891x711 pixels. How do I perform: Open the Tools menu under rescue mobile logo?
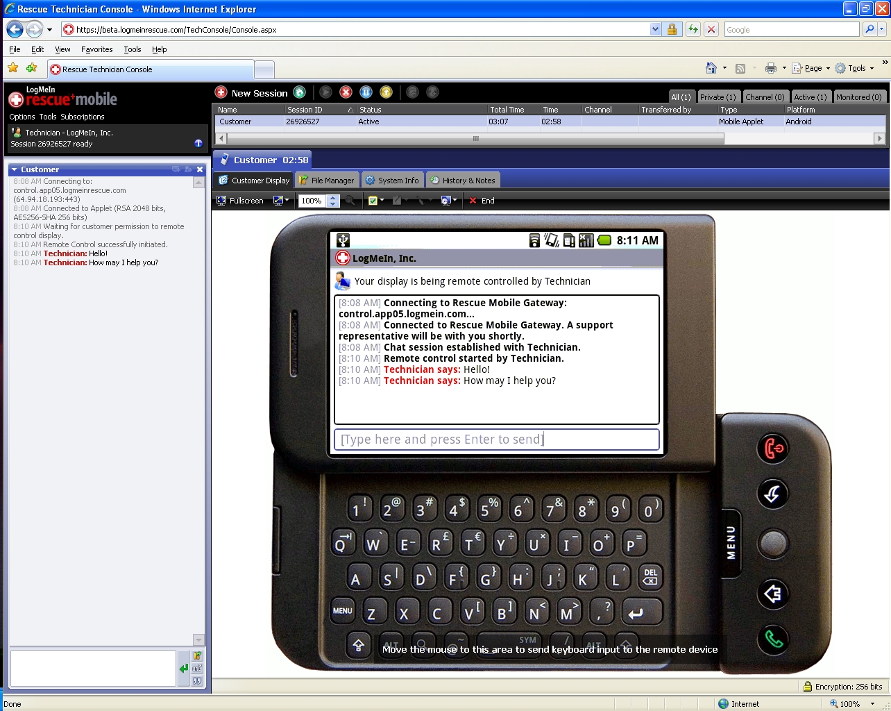click(x=48, y=117)
